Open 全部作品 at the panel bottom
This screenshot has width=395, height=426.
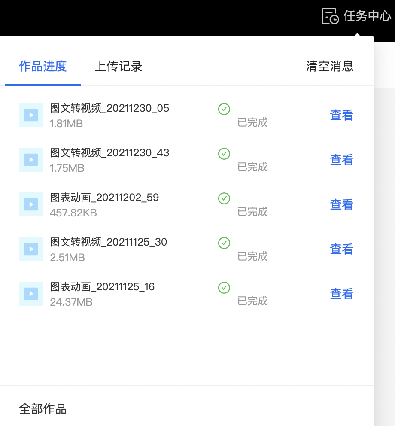coord(43,409)
